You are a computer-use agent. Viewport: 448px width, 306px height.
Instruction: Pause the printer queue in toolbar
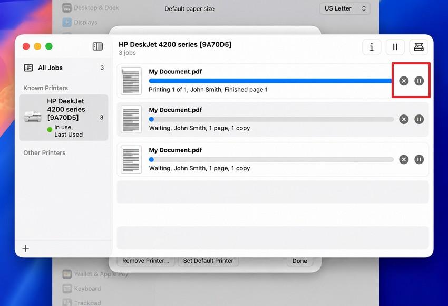pyautogui.click(x=395, y=47)
